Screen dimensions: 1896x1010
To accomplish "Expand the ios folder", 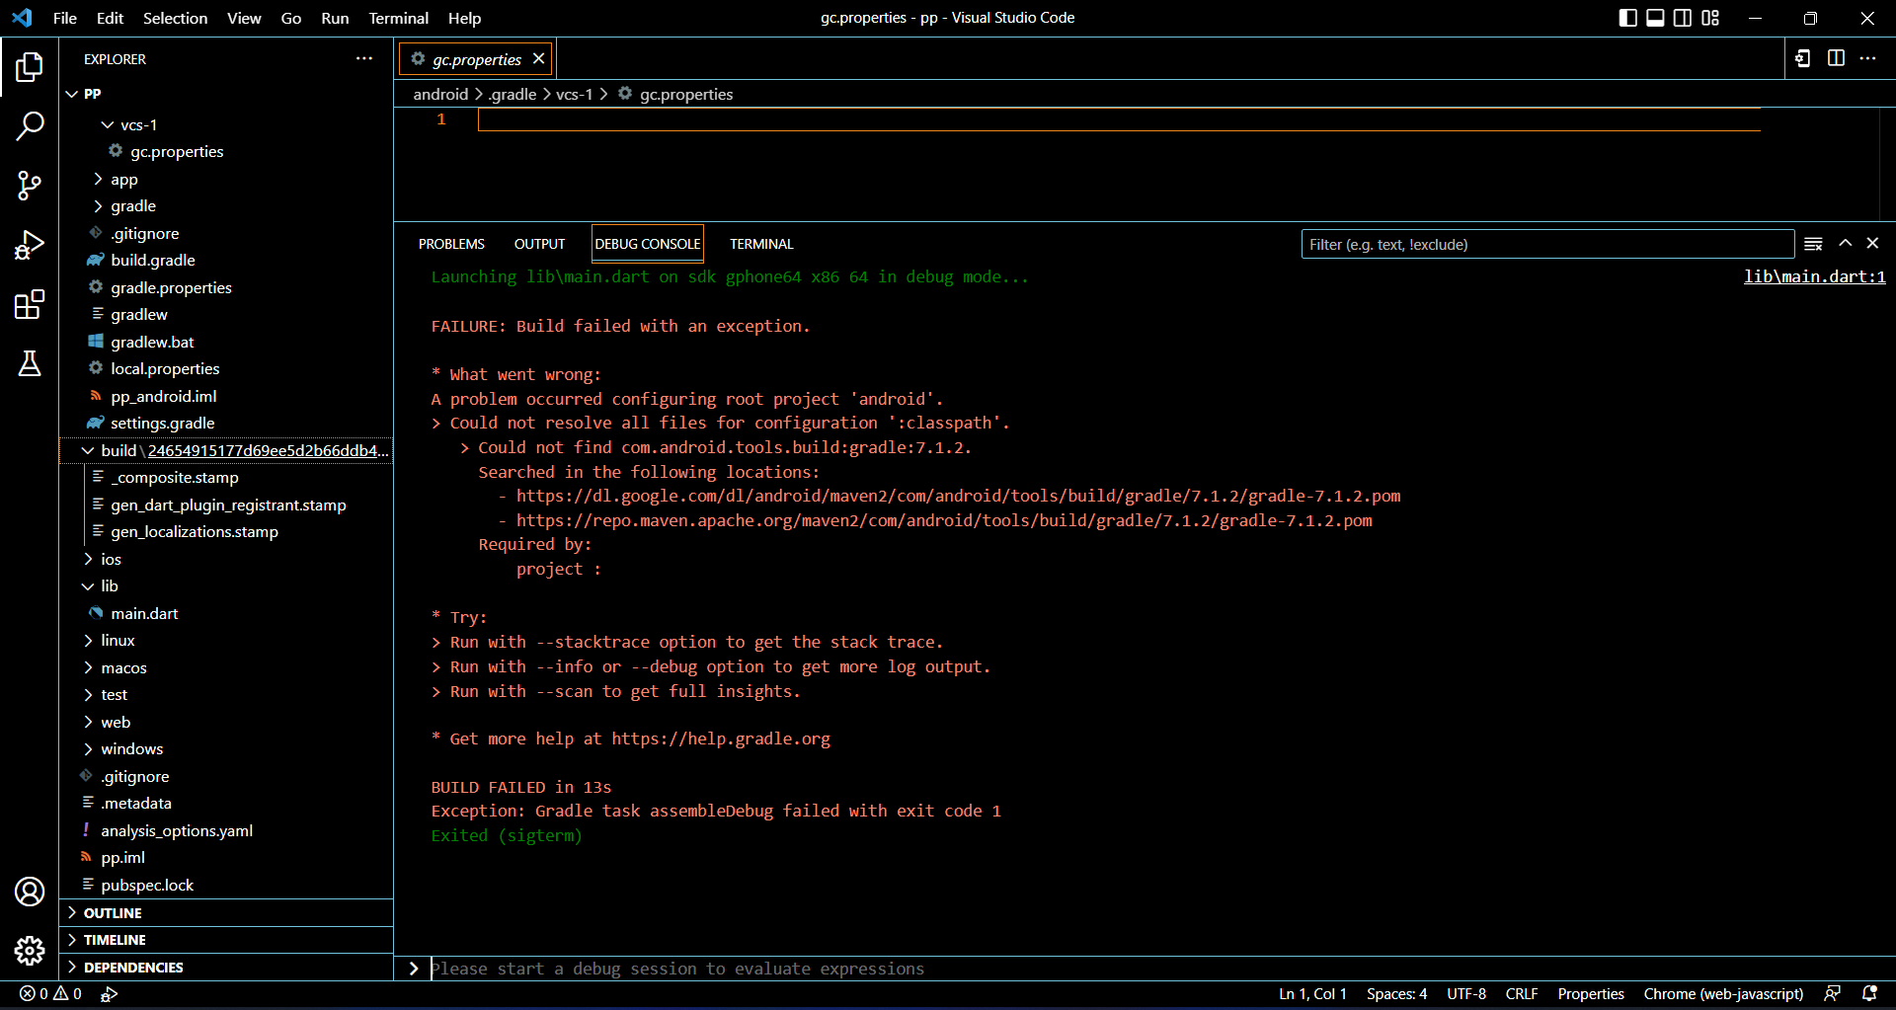I will pyautogui.click(x=227, y=559).
